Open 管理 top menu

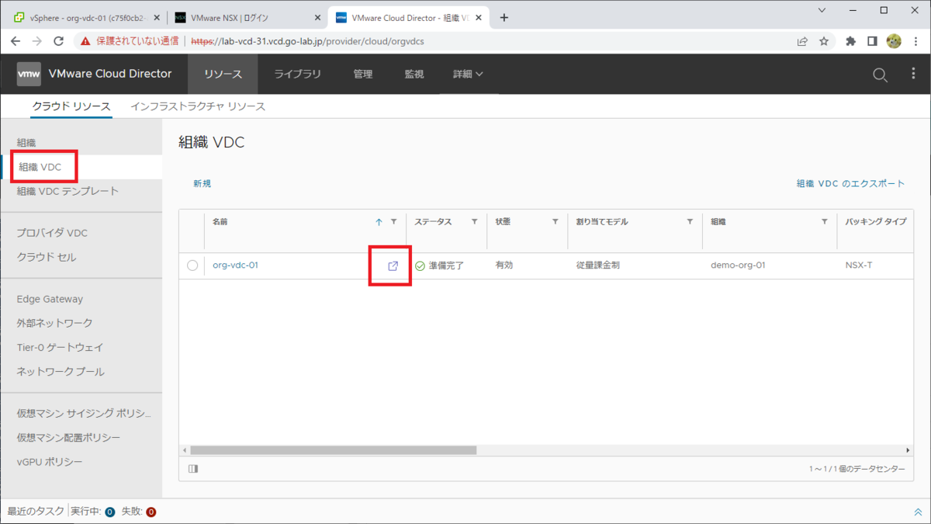tap(363, 74)
